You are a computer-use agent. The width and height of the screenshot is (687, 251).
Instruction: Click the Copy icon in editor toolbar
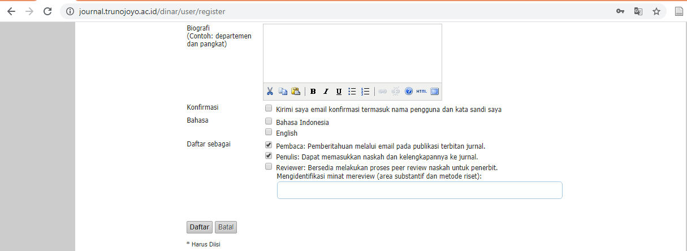283,92
